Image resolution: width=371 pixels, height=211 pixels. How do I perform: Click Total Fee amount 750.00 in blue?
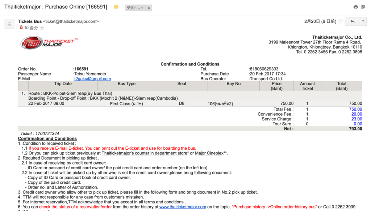[355, 109]
